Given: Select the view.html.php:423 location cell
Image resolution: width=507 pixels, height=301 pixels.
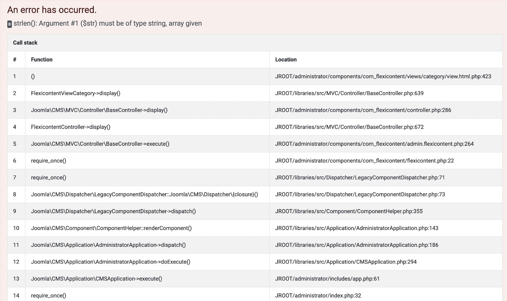Looking at the screenshot, I should pos(383,76).
